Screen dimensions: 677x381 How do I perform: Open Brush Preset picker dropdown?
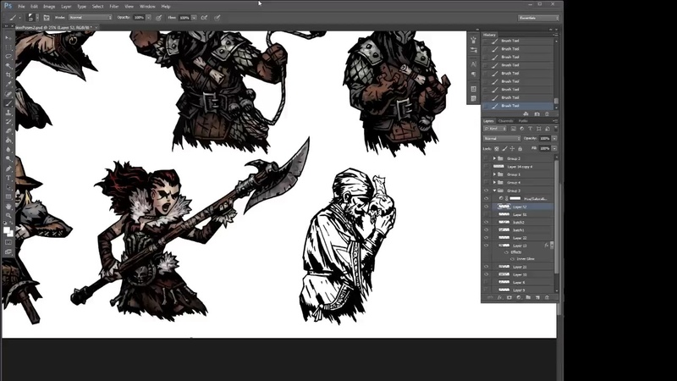[x=37, y=18]
